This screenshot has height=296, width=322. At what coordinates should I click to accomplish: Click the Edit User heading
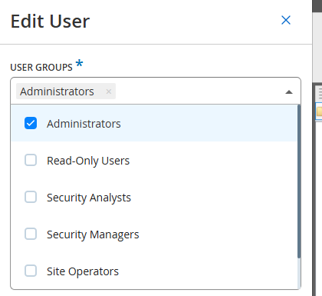(50, 22)
